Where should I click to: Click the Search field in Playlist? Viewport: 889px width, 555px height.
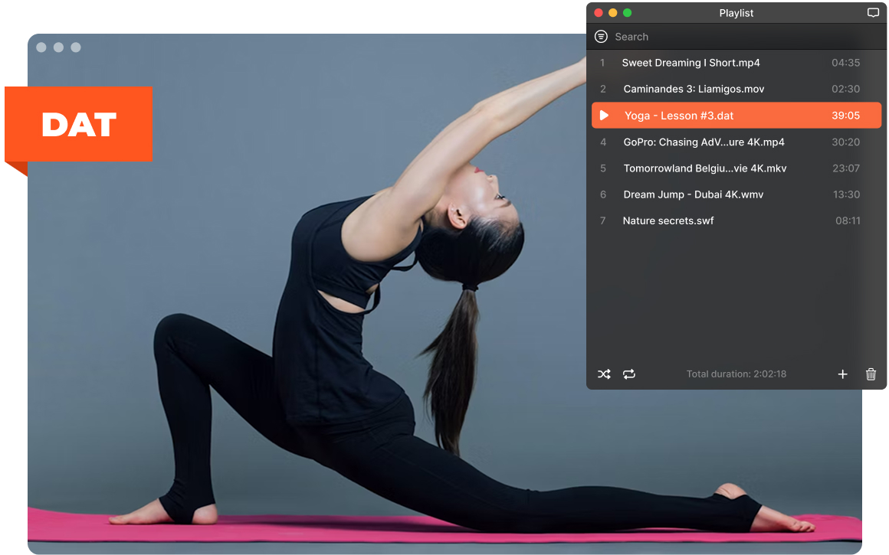[737, 37]
